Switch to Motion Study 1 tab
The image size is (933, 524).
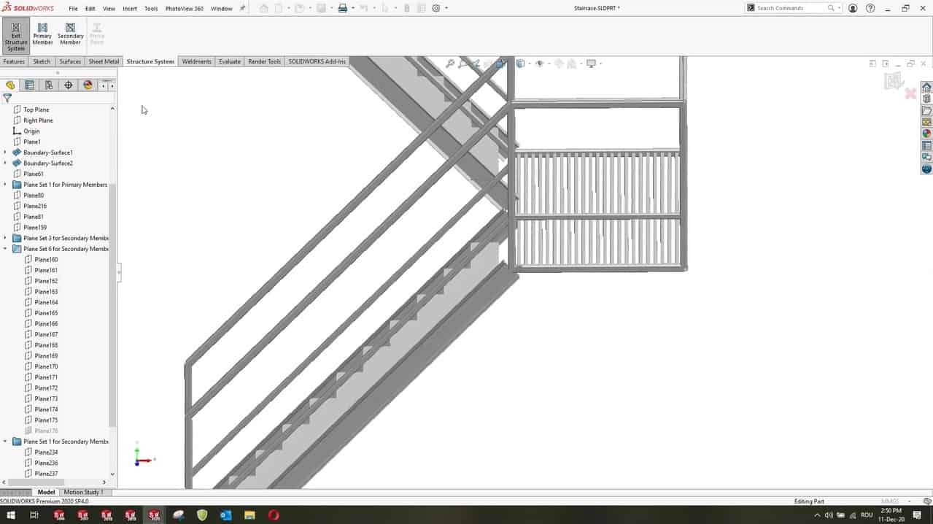pyautogui.click(x=83, y=493)
